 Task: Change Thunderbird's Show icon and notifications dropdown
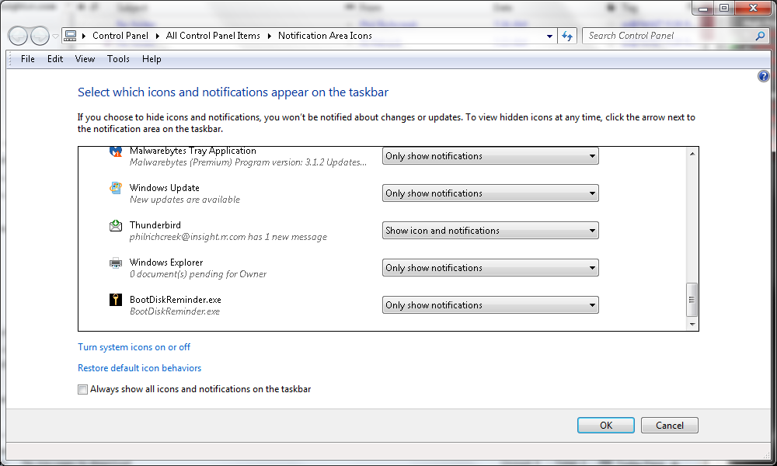(490, 231)
